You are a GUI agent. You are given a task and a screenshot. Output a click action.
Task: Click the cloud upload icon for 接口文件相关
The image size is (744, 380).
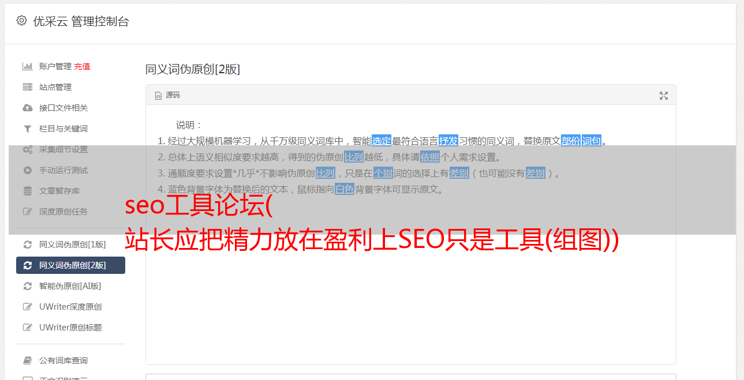point(27,108)
